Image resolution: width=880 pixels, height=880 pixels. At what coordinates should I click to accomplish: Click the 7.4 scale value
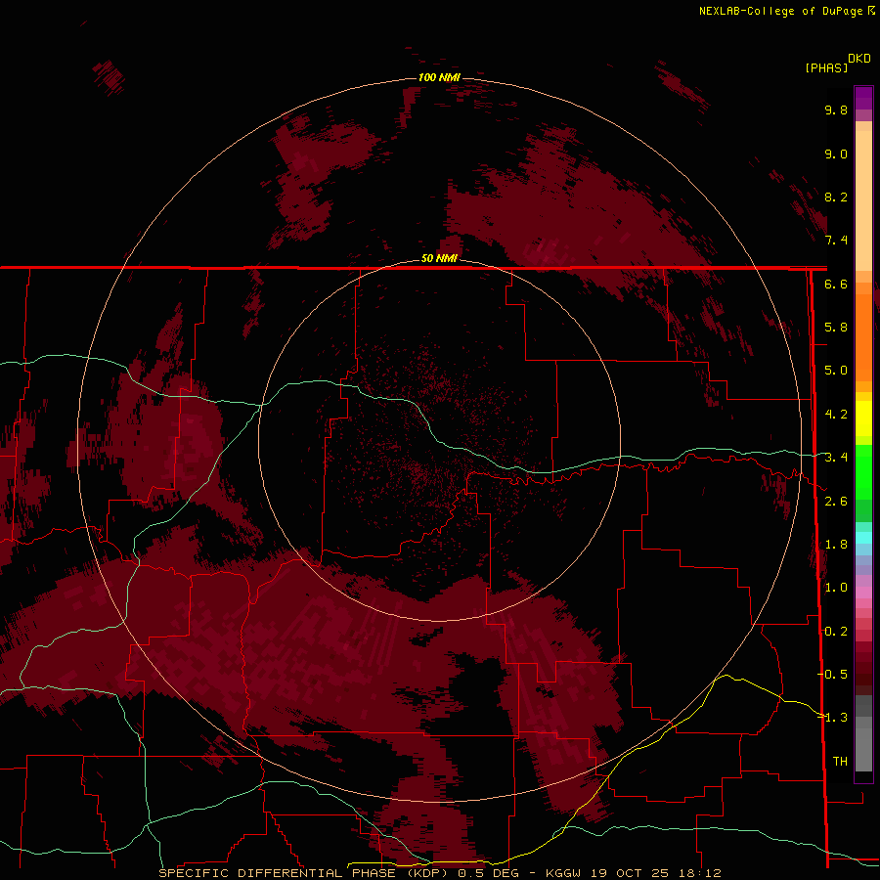(836, 241)
